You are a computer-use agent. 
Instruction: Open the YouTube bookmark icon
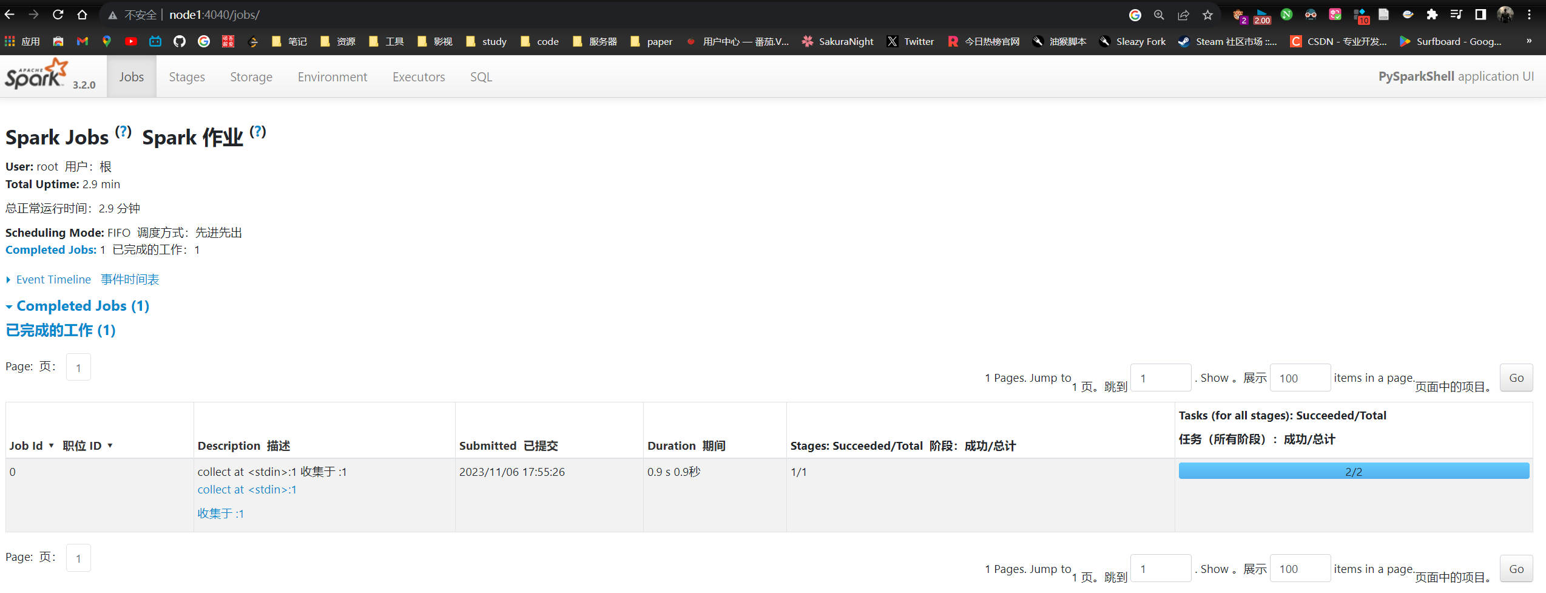click(130, 41)
